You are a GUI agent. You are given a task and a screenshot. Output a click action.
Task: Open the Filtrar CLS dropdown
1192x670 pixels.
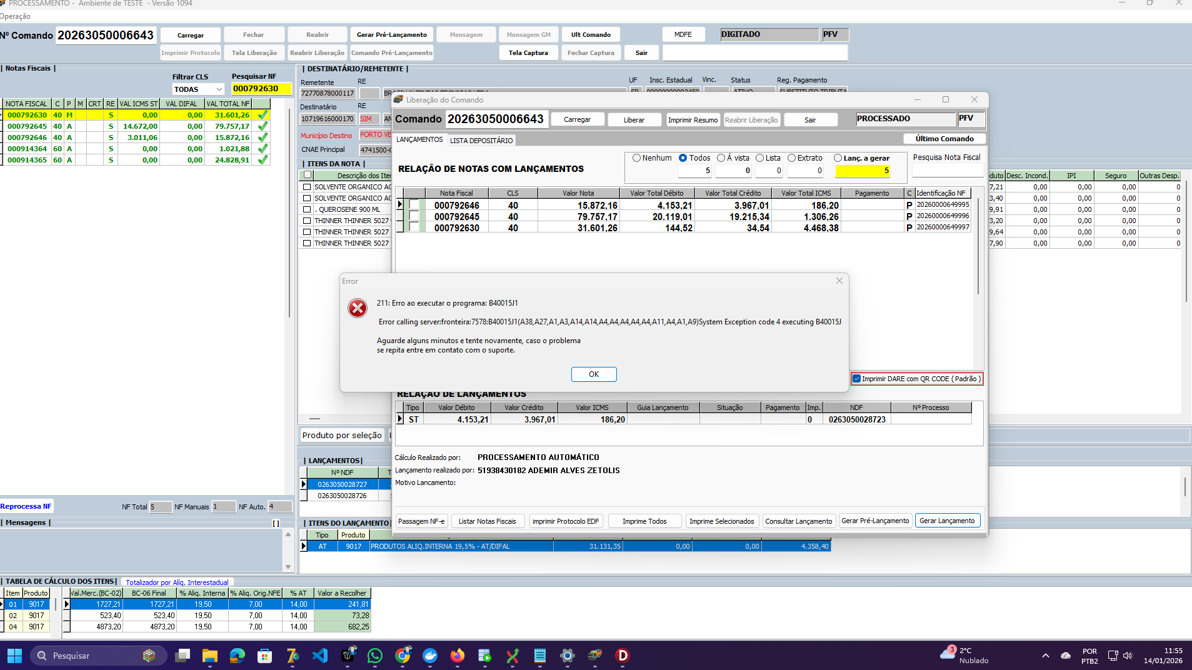point(219,89)
